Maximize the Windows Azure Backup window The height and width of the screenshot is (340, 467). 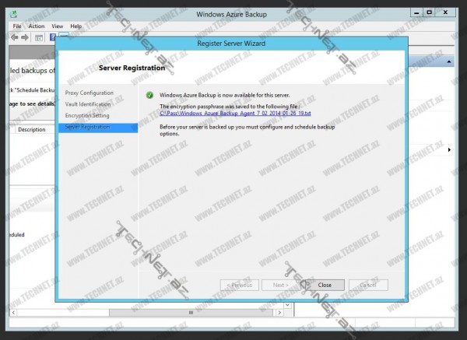[x=429, y=12]
